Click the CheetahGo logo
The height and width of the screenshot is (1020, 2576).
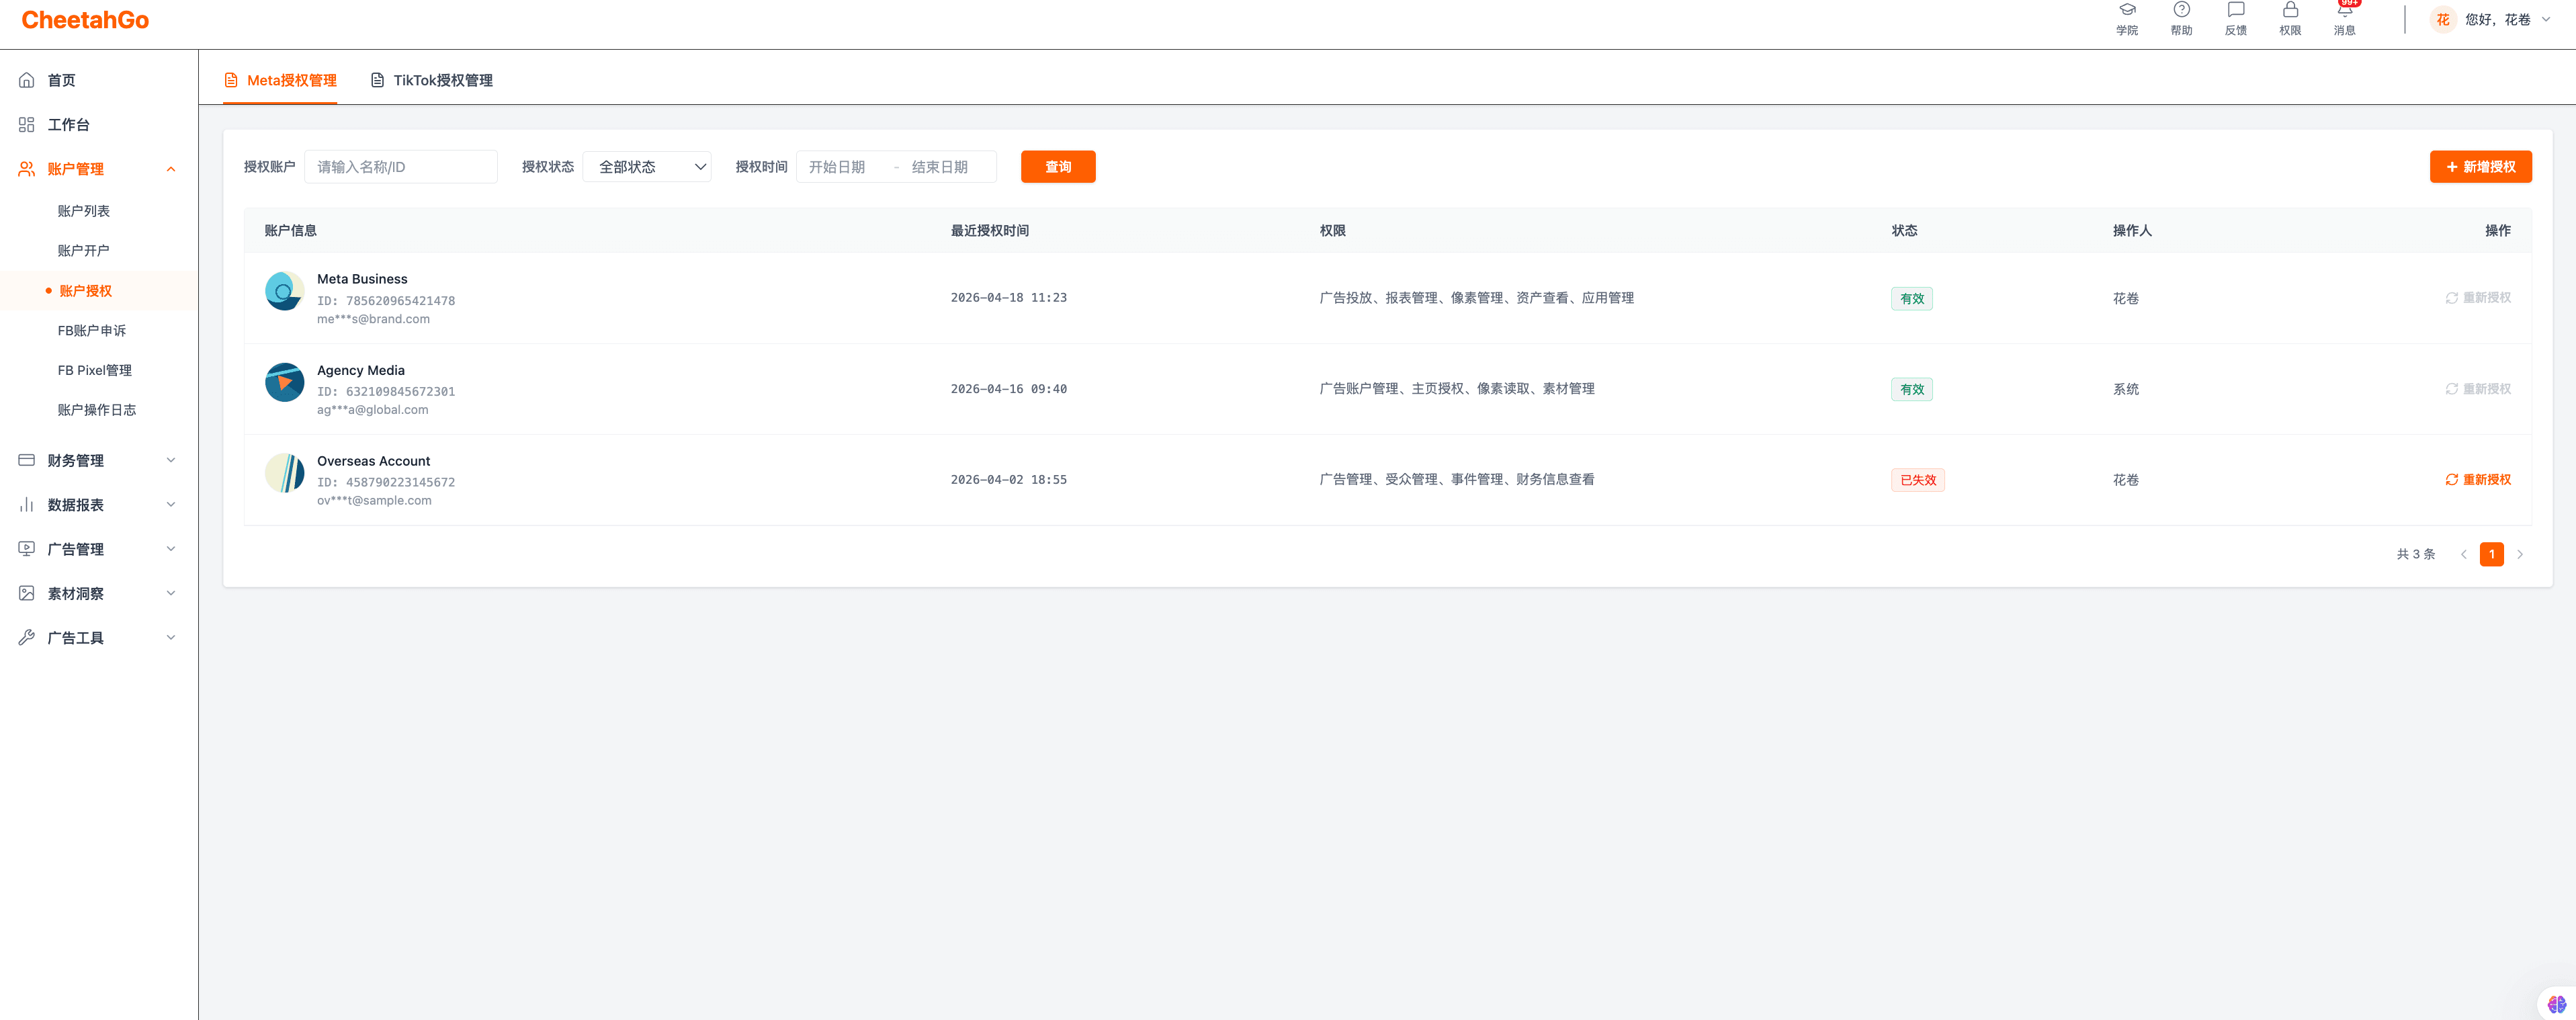pyautogui.click(x=85, y=20)
